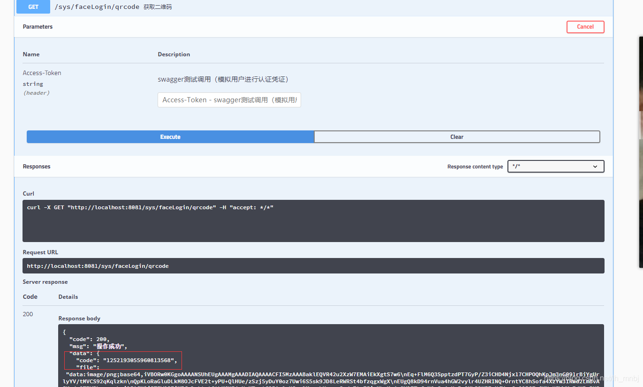Click the Access-Token parameter name
Viewport: 643px width, 387px height.
click(x=42, y=73)
